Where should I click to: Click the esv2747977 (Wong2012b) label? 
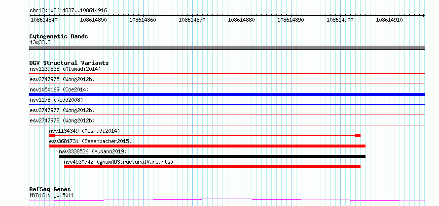(x=62, y=110)
